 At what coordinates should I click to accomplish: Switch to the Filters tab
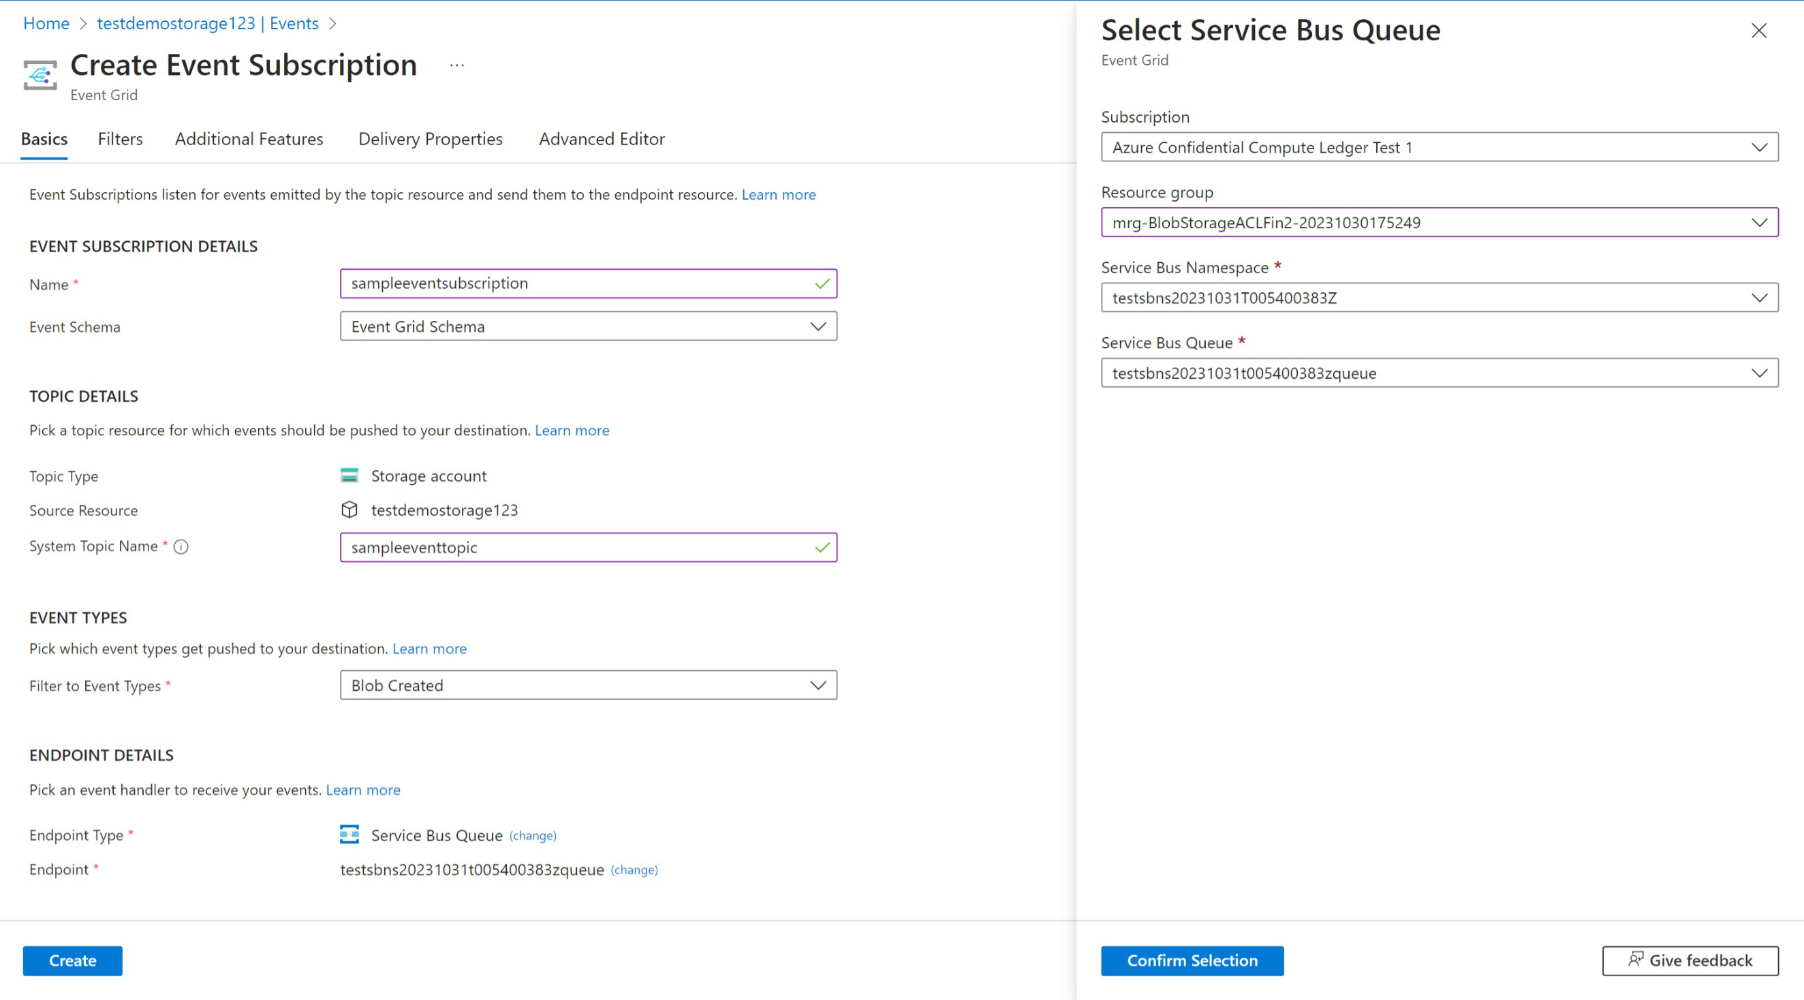click(119, 139)
